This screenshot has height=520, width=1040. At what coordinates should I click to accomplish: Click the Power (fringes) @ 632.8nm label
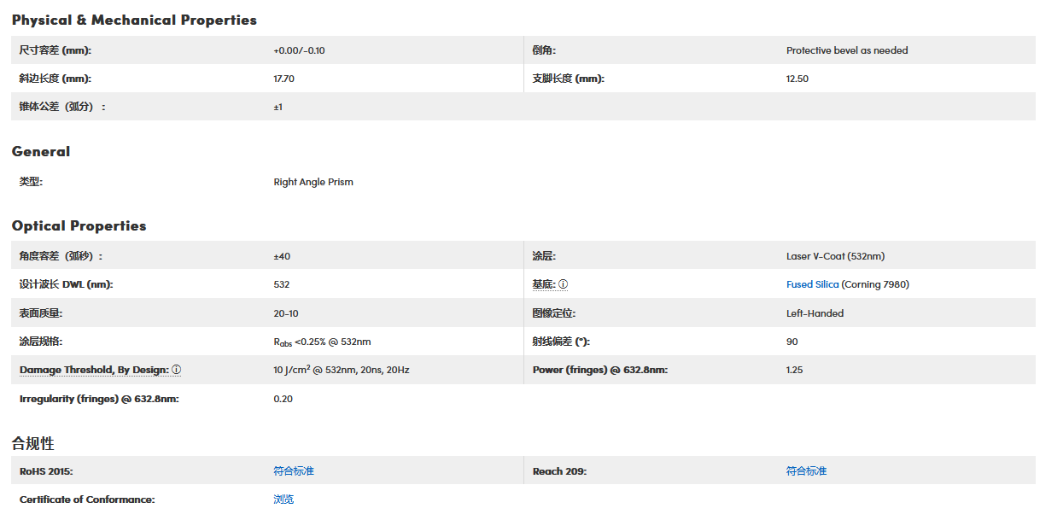pos(600,370)
